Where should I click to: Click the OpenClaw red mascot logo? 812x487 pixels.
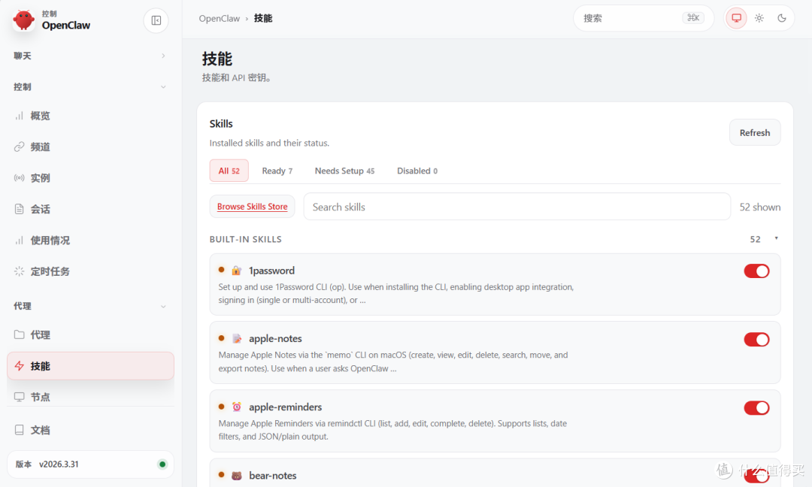pyautogui.click(x=23, y=20)
